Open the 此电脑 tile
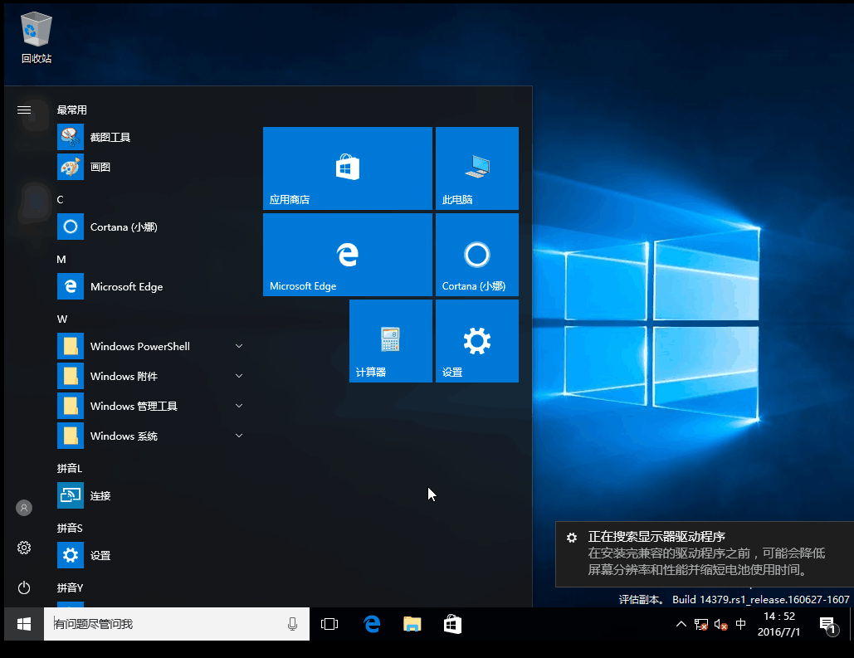 coord(476,168)
